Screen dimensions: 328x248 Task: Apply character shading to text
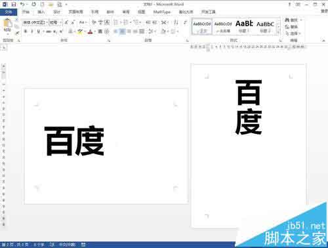(100, 31)
